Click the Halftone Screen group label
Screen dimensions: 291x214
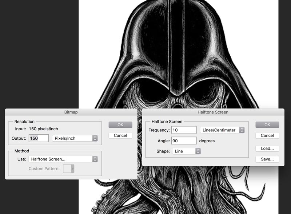[167, 122]
